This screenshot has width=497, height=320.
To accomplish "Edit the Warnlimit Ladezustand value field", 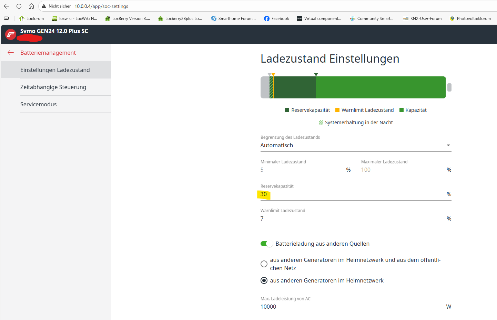I will pyautogui.click(x=356, y=218).
